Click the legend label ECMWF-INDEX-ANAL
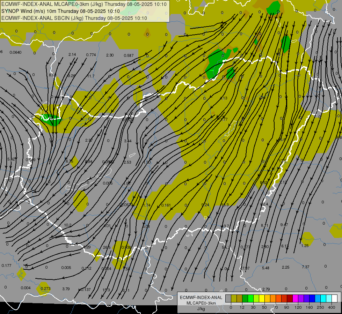Screen dimensions: 342x314 pyautogui.click(x=201, y=298)
